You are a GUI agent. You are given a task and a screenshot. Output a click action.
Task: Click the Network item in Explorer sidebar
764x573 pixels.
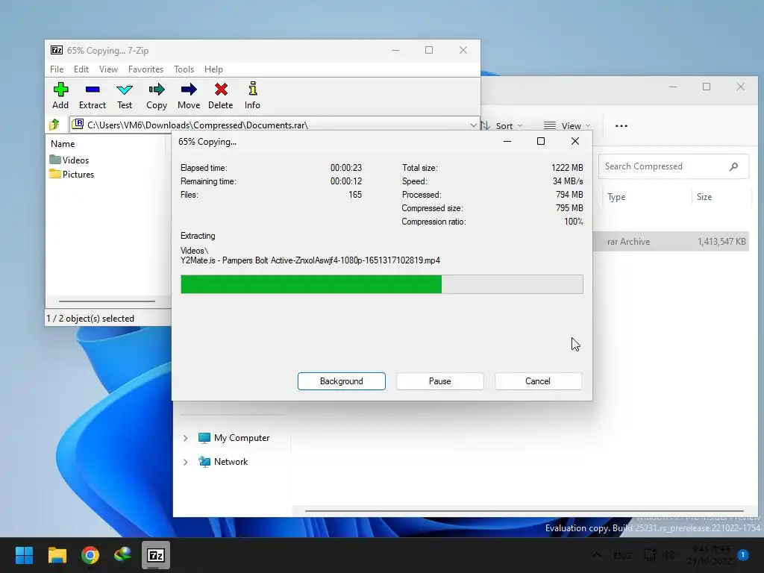point(223,461)
